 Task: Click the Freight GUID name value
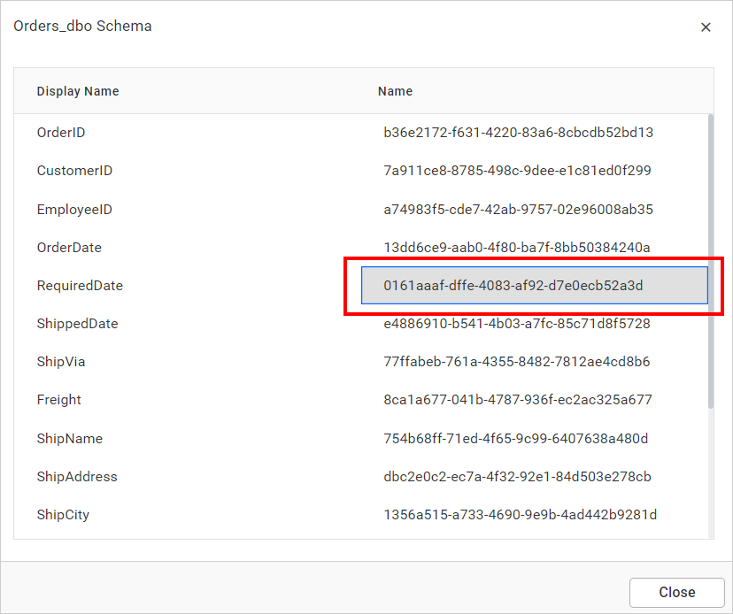click(x=517, y=400)
